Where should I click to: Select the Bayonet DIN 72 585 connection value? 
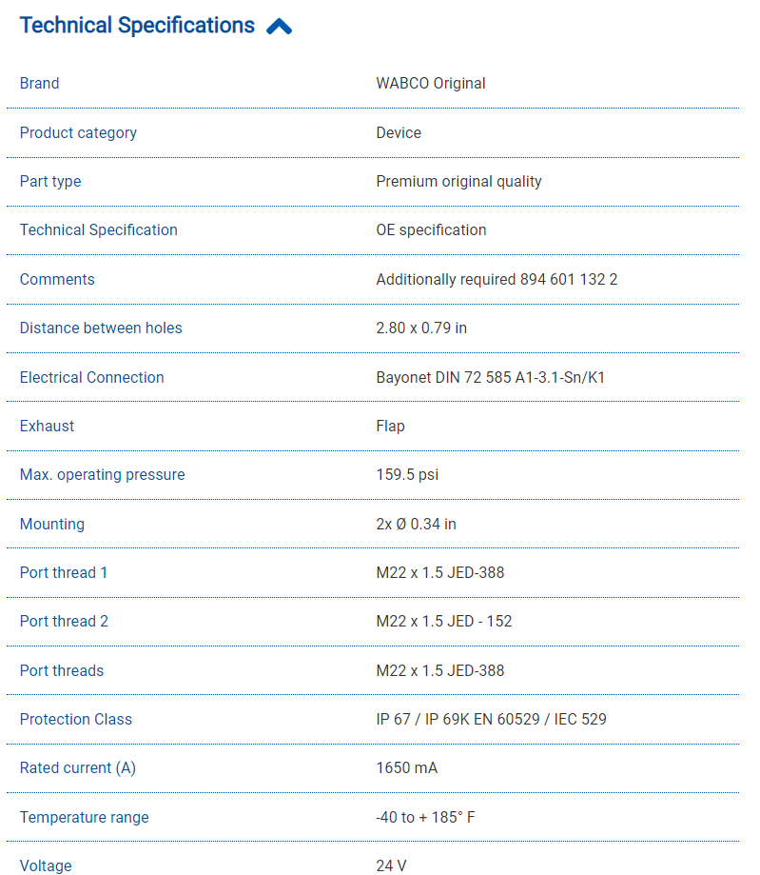490,378
